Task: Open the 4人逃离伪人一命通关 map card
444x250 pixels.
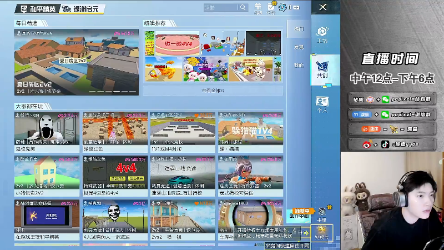Action: click(115, 220)
